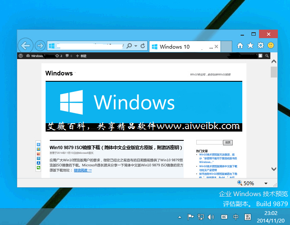Click the search magnifier in address bar
Screen dimensions: 290x225
coord(129,46)
